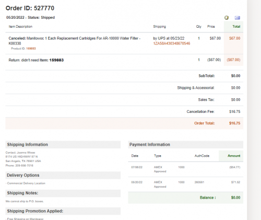Click the red $67.00 item total
261x220 pixels.
[x=234, y=38]
